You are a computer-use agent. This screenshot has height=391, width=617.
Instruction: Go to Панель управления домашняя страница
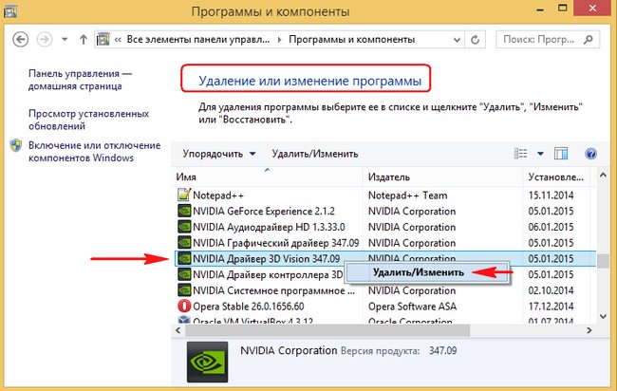pyautogui.click(x=81, y=81)
